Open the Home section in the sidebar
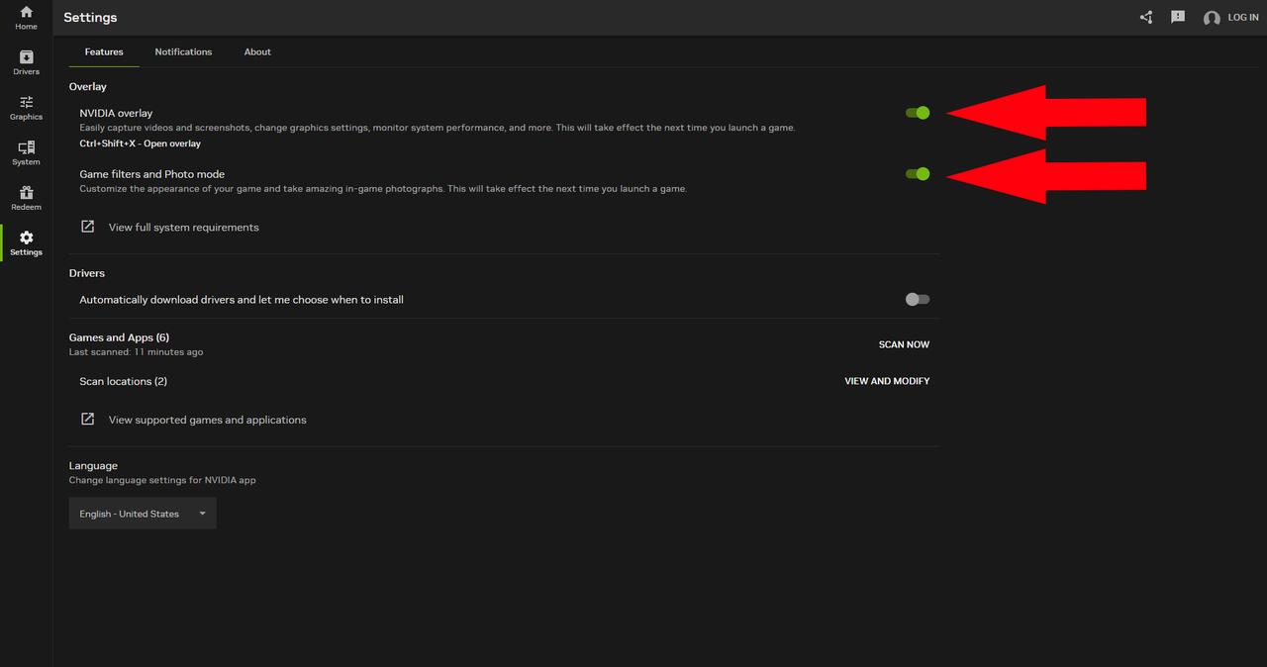The width and height of the screenshot is (1267, 667). pyautogui.click(x=26, y=18)
